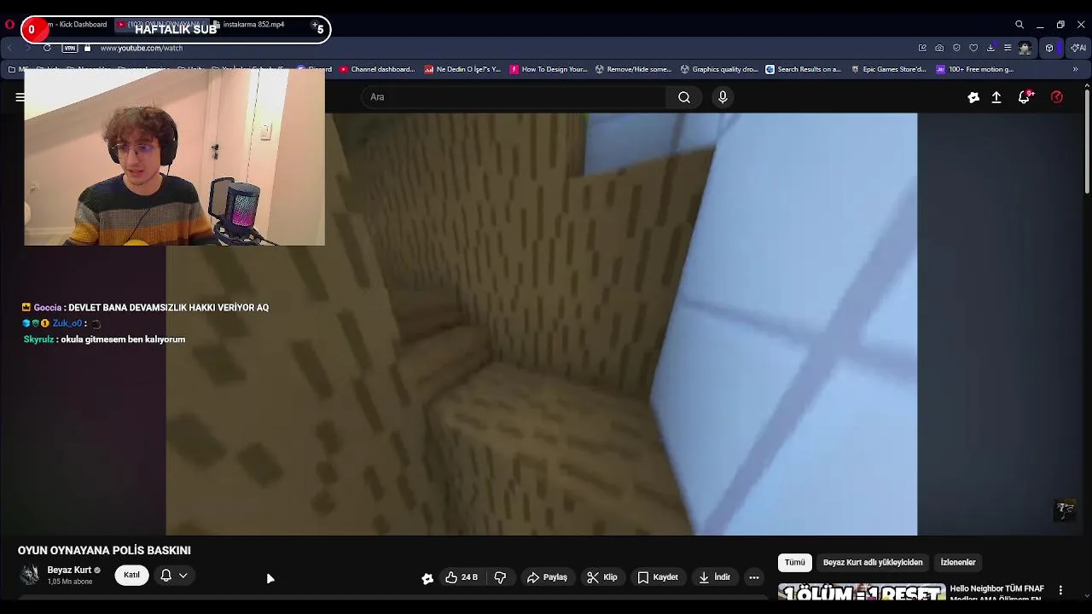The height and width of the screenshot is (614, 1092).
Task: Open the Opera extensions cube icon
Action: [1049, 48]
